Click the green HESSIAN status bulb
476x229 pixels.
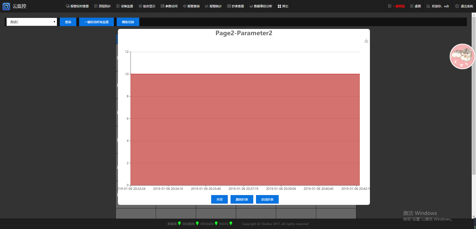coord(216,223)
